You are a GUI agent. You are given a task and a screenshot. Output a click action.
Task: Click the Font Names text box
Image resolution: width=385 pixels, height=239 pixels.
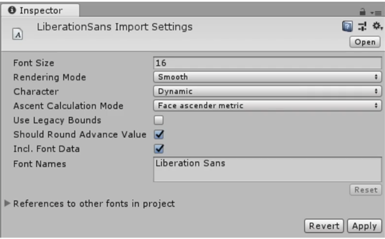coord(267,169)
